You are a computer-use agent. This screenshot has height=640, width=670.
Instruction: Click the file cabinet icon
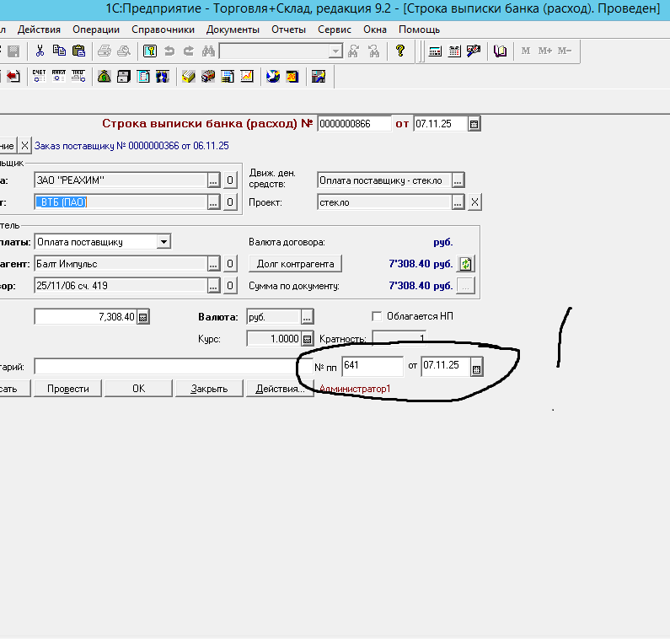tap(124, 77)
